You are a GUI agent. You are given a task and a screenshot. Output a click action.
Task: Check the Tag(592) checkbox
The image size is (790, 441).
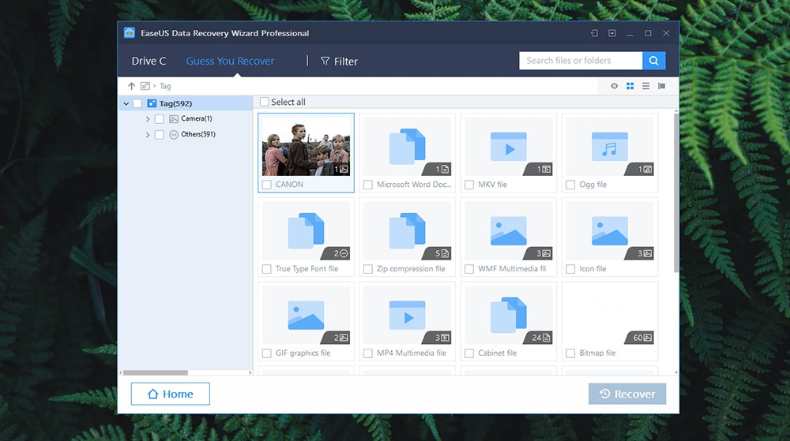137,103
